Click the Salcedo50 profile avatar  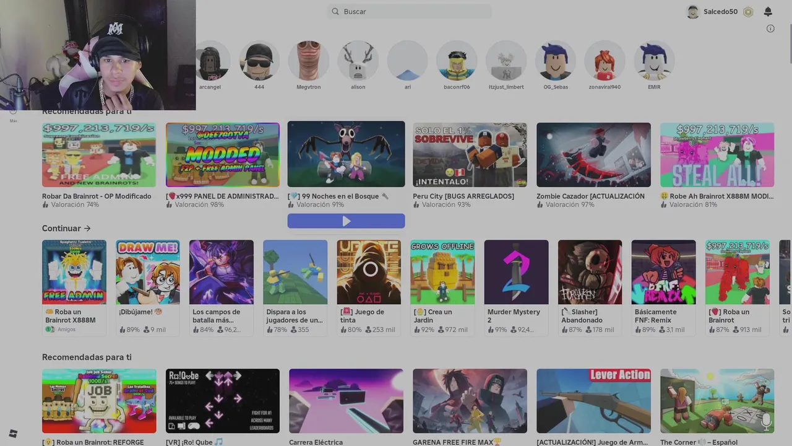(x=693, y=12)
